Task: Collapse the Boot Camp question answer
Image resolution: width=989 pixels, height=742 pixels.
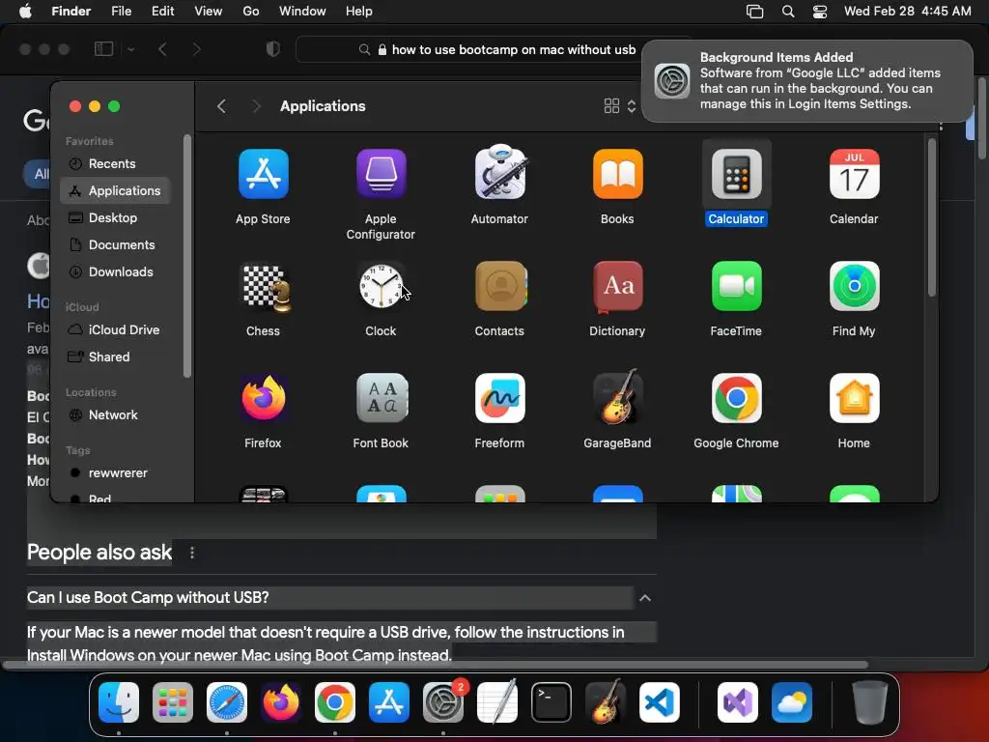Action: (x=644, y=597)
